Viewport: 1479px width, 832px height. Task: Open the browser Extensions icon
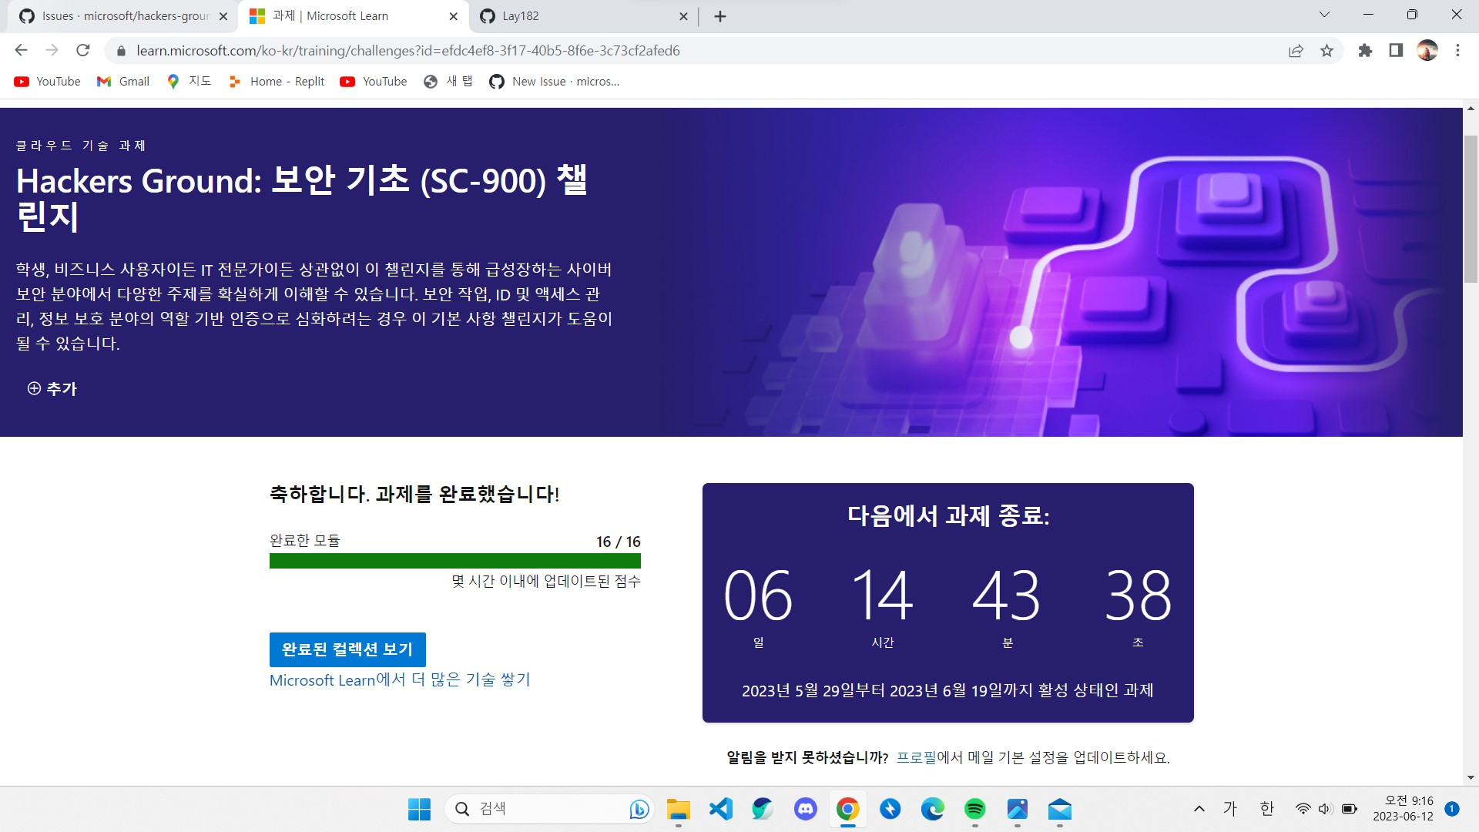pyautogui.click(x=1364, y=50)
